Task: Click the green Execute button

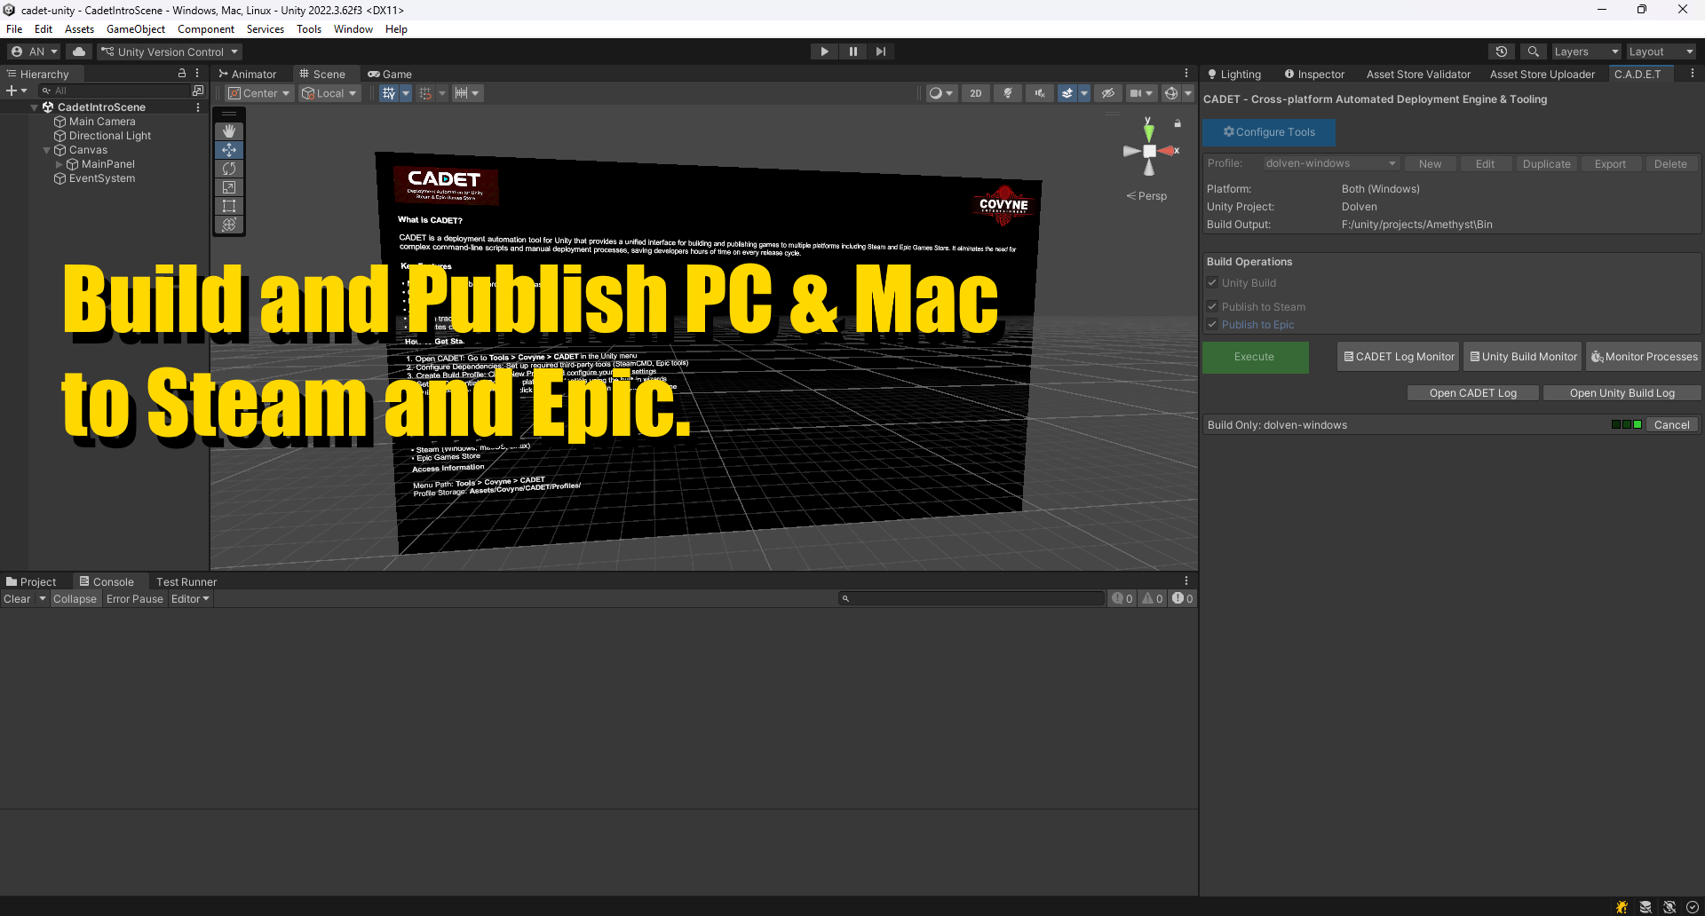Action: 1255,357
